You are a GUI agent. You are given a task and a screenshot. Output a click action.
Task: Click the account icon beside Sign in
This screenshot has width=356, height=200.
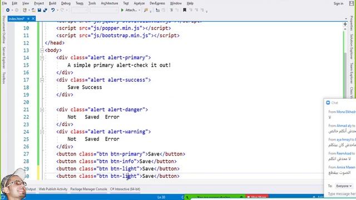coord(351,3)
